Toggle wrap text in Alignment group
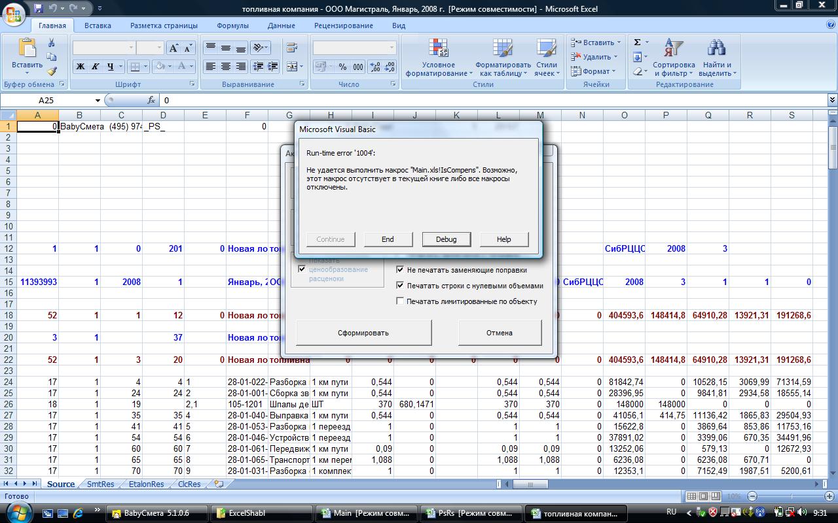The image size is (838, 523). click(x=292, y=48)
